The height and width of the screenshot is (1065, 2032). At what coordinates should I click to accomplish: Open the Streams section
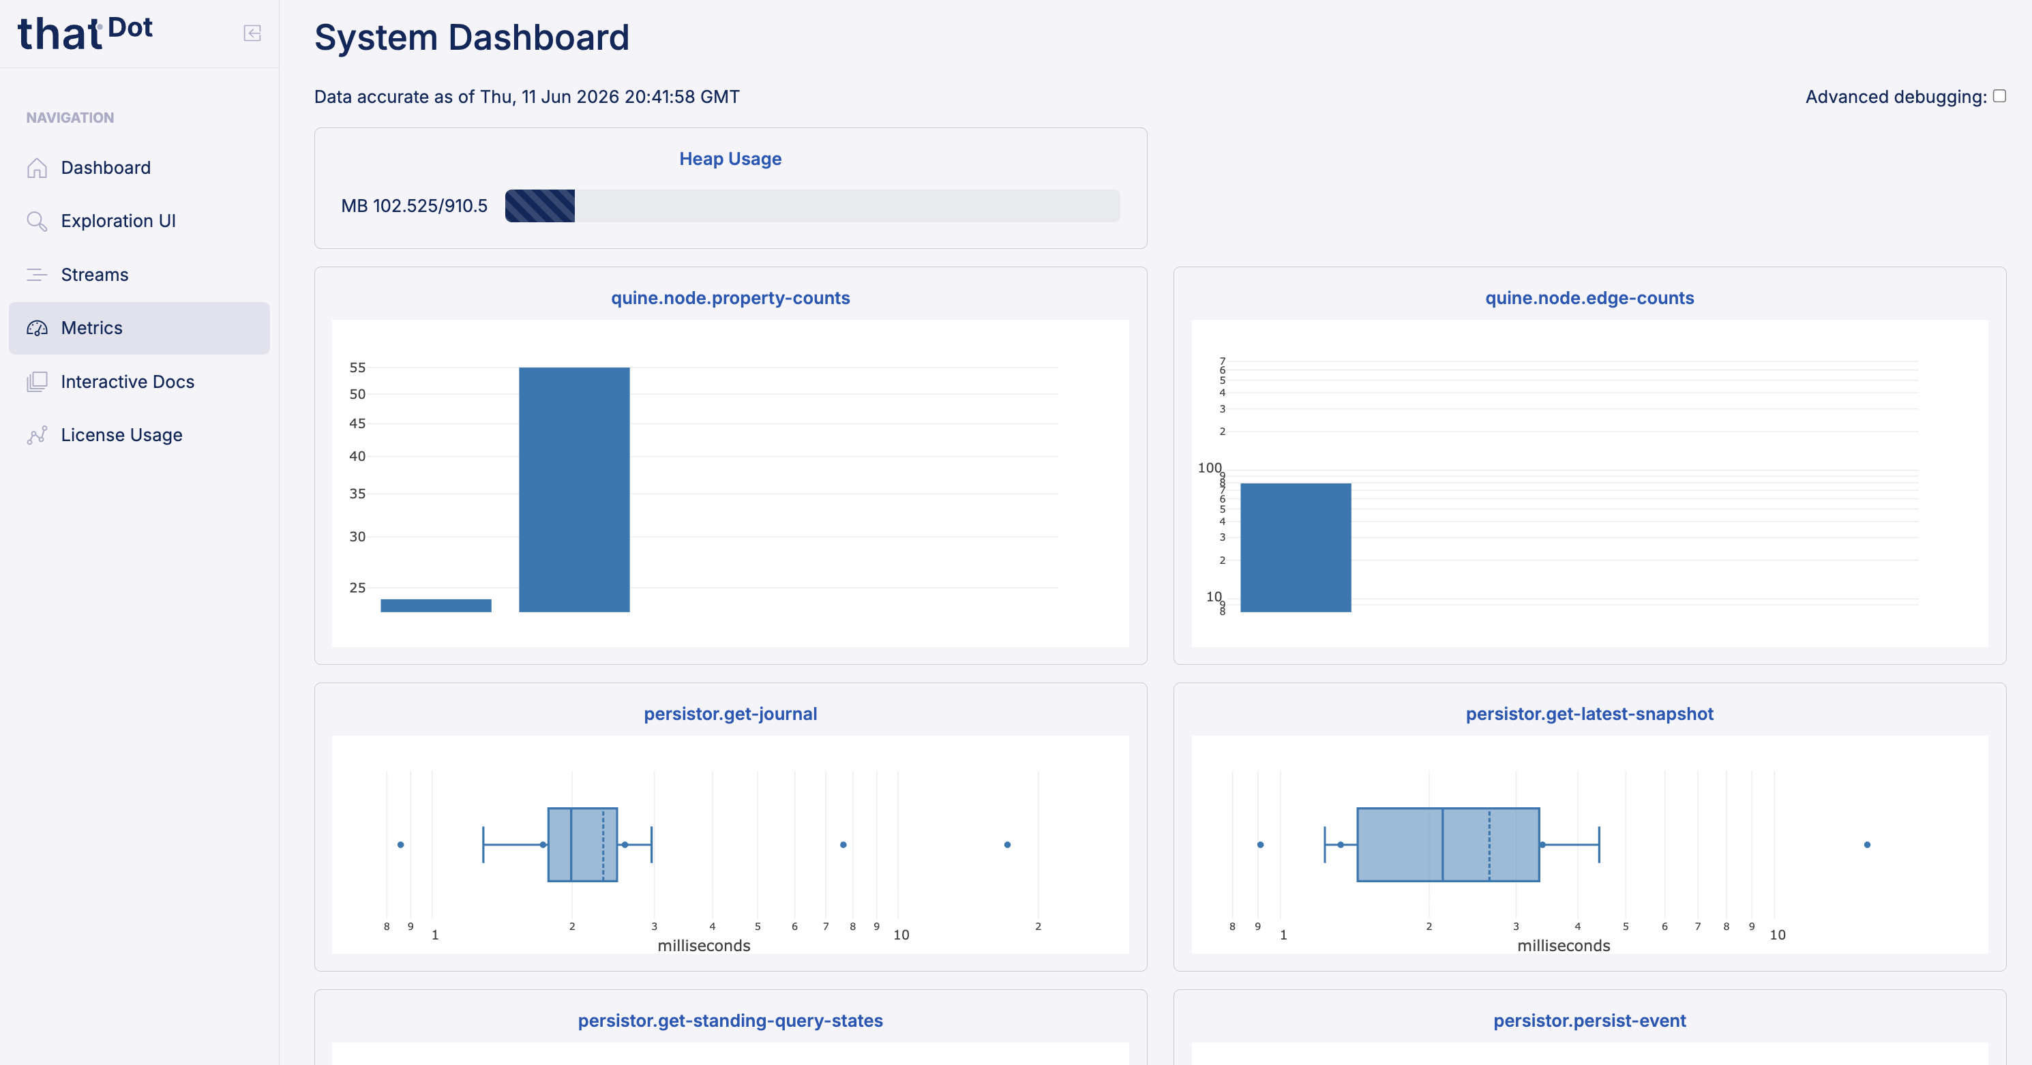click(139, 275)
